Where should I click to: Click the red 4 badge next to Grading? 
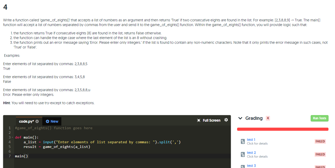tap(268, 118)
